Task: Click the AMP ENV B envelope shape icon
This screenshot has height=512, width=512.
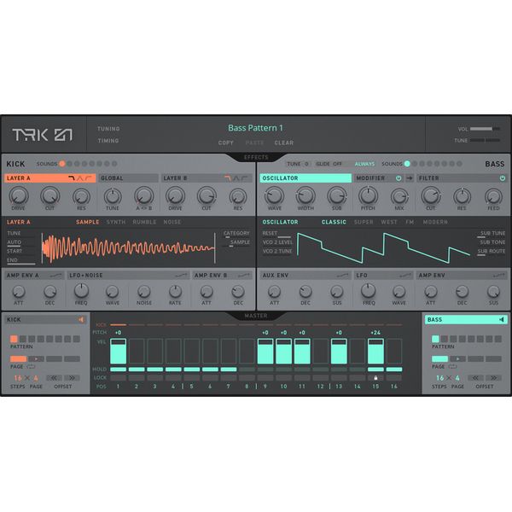Action: click(x=243, y=276)
